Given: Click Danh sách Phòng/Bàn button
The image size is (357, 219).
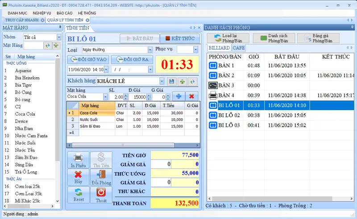Looking at the screenshot, I should point(274,38).
